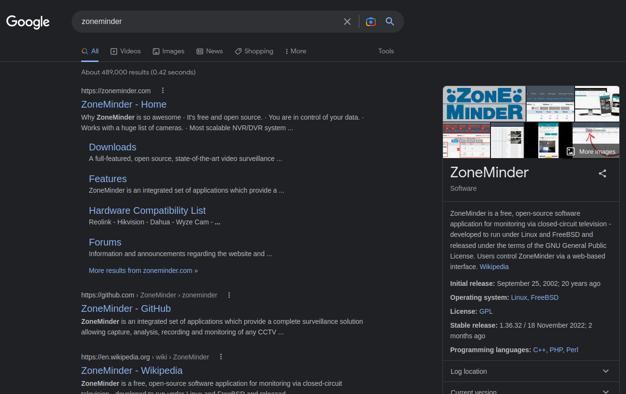This screenshot has width=626, height=394.
Task: Open the Features sitelink
Action: pos(108,179)
